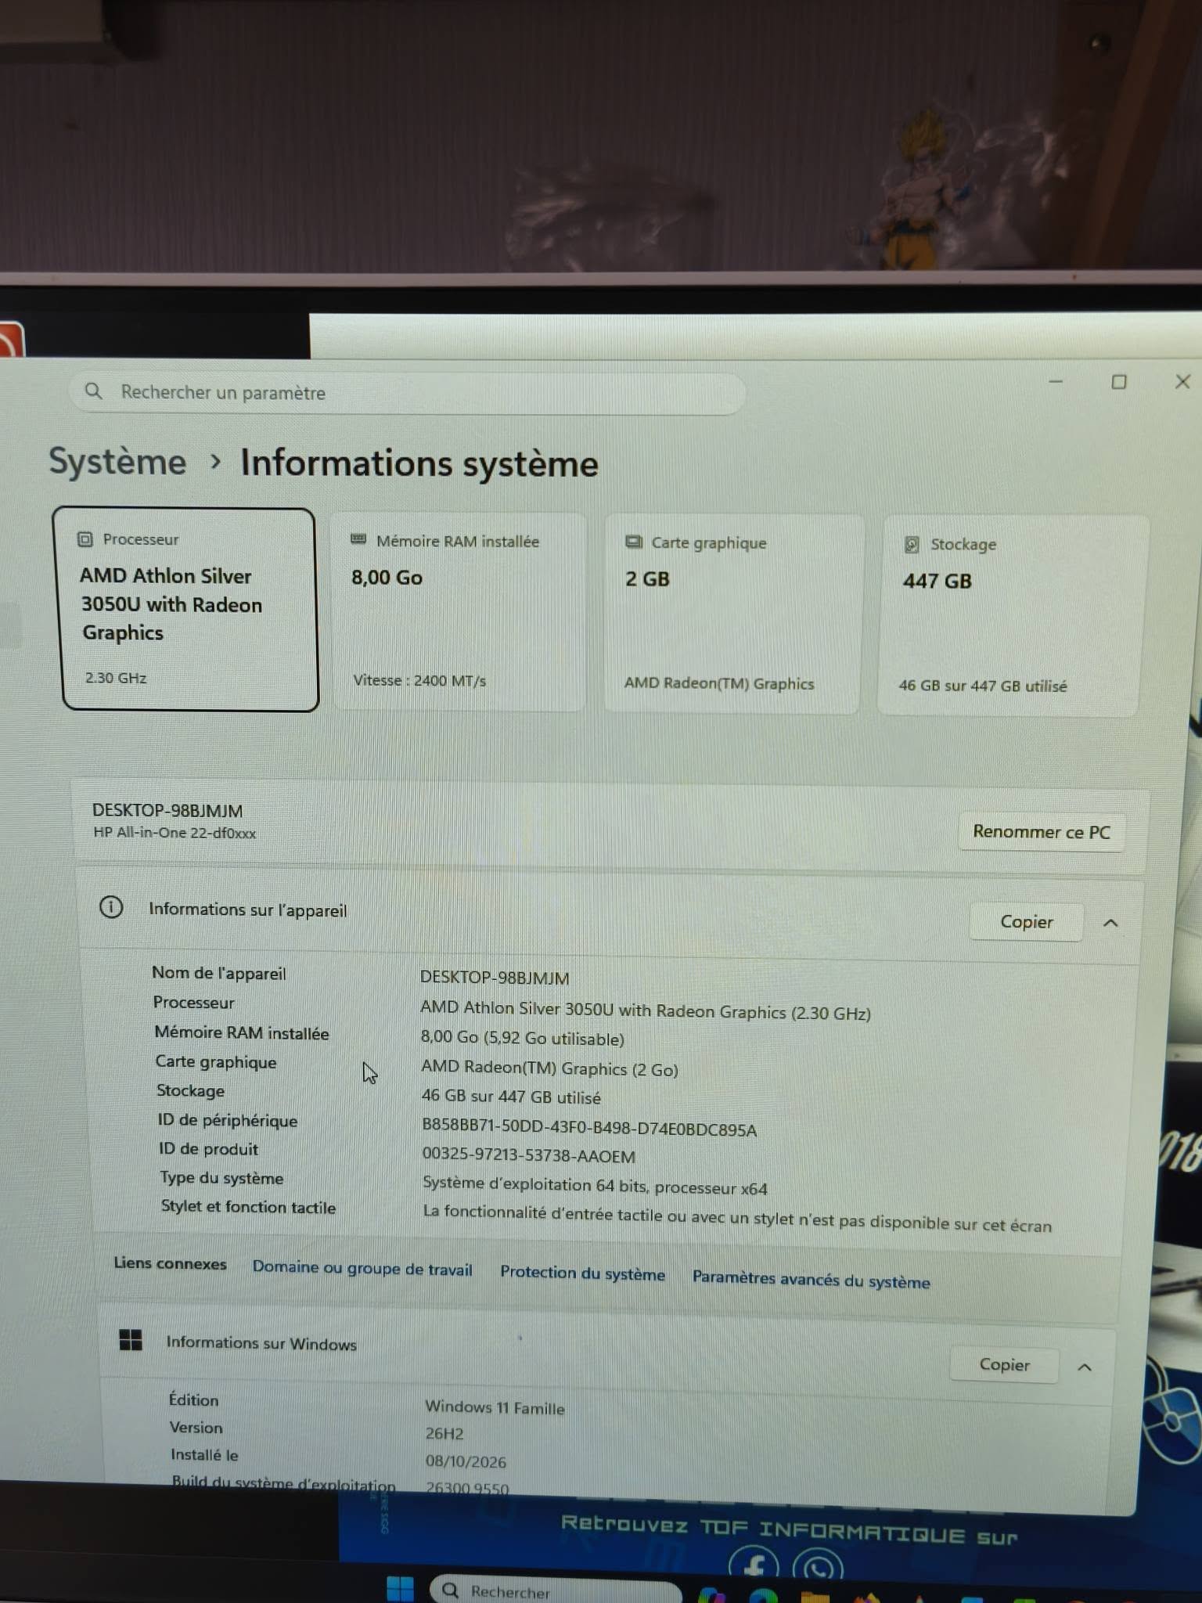Go back to Système breadcrumb
The height and width of the screenshot is (1603, 1202).
pos(117,461)
